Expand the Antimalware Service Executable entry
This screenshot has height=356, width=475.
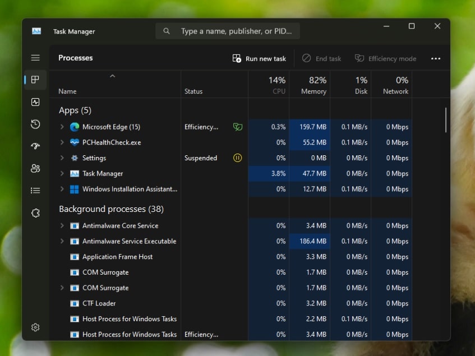tap(62, 241)
